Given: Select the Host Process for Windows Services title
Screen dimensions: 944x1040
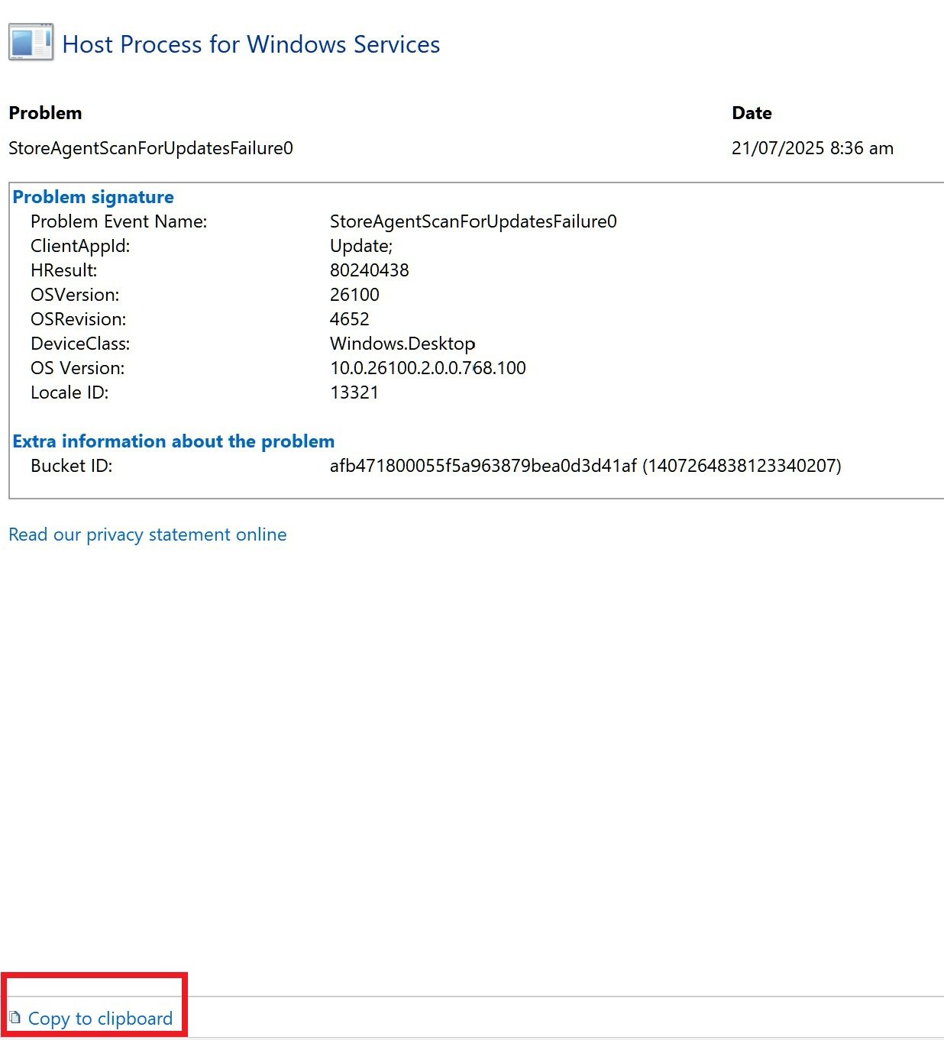Looking at the screenshot, I should tap(251, 44).
